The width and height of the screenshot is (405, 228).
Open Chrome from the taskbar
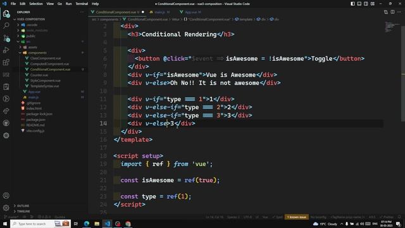(x=128, y=224)
